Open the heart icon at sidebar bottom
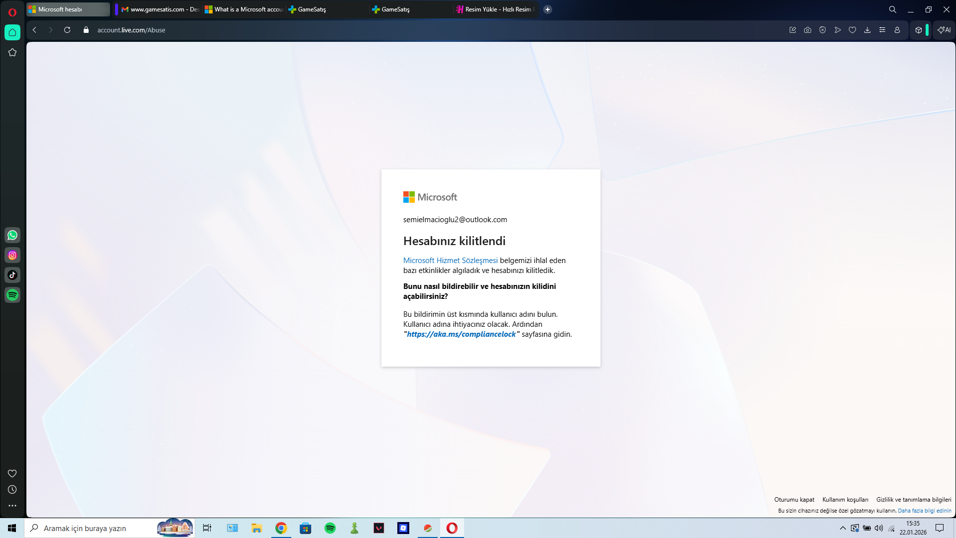956x538 pixels. 12,473
